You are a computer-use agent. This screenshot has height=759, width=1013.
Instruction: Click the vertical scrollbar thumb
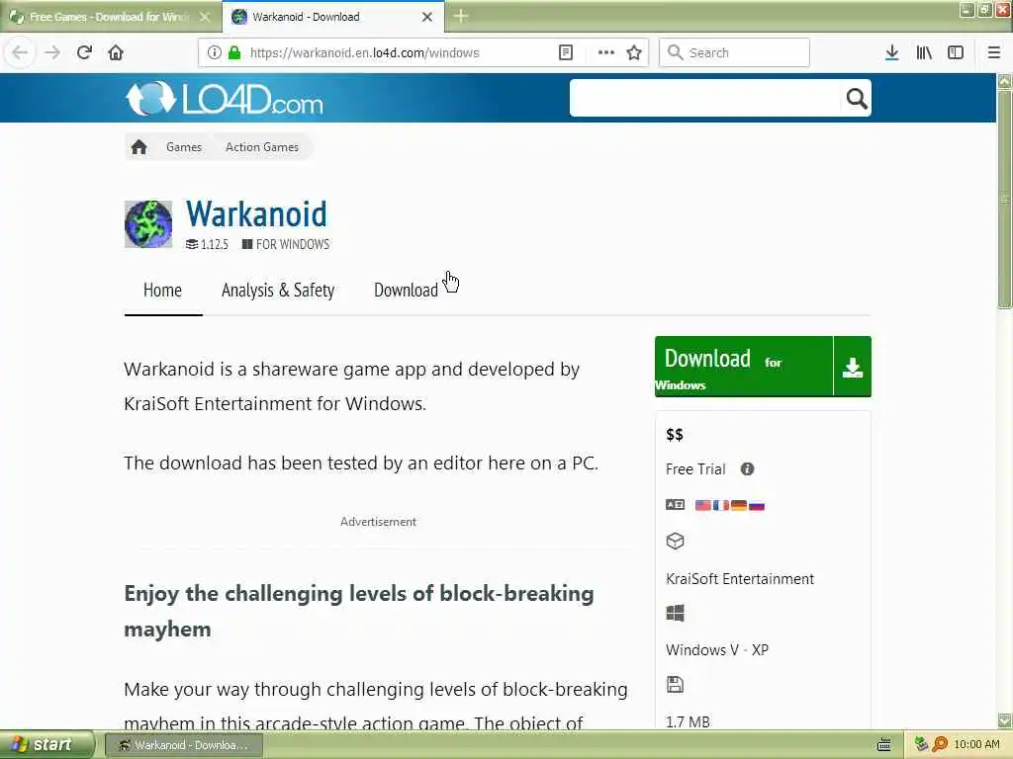[x=1005, y=200]
